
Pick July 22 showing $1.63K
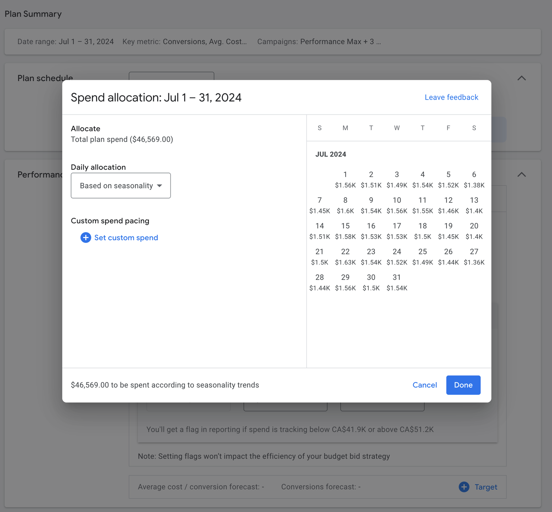[x=345, y=256]
